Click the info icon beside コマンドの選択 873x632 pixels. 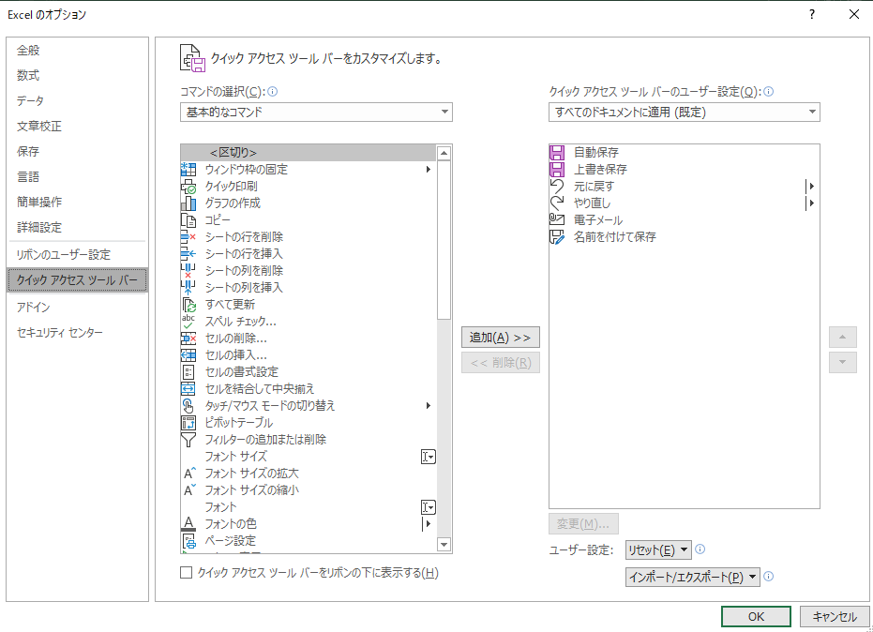point(272,92)
